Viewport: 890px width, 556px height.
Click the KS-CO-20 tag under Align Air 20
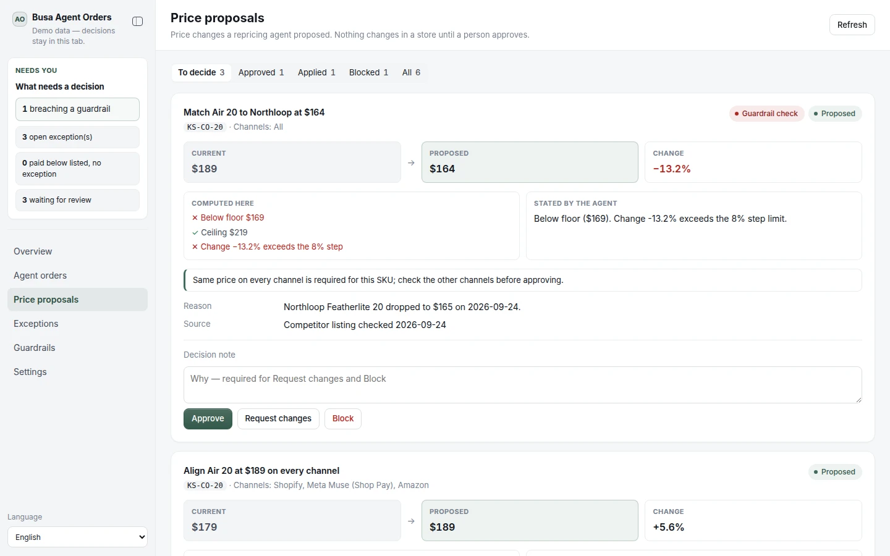coord(205,486)
